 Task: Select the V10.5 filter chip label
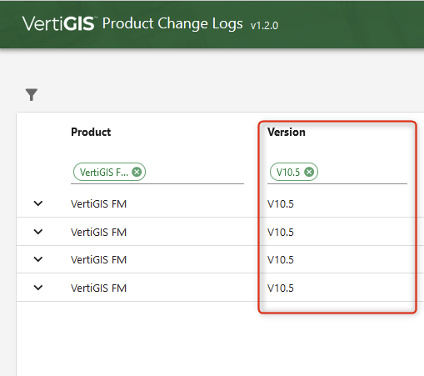pos(288,173)
